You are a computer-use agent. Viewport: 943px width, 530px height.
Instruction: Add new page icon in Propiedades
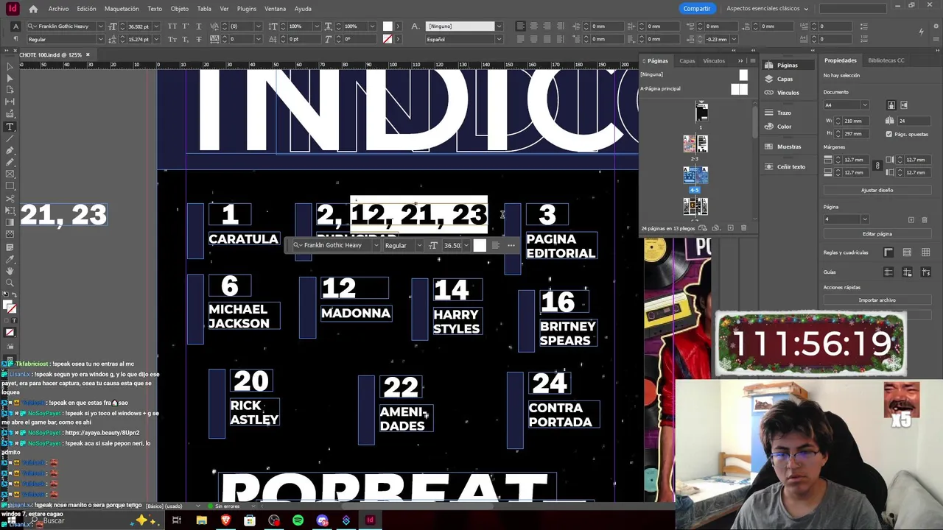point(911,219)
